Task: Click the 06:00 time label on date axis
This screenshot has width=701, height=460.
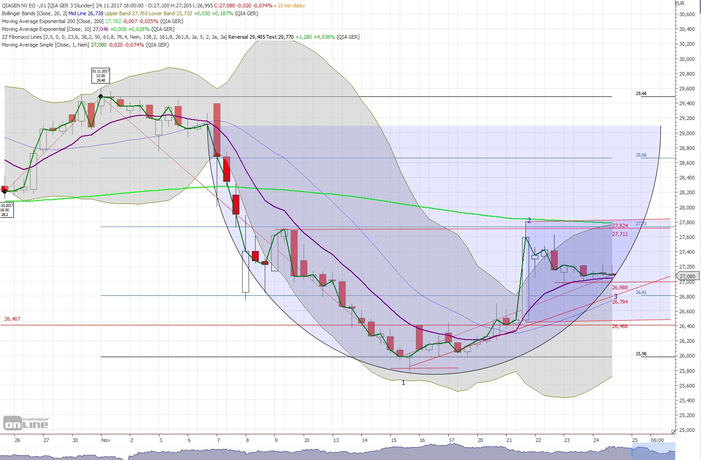Action: pos(657,440)
